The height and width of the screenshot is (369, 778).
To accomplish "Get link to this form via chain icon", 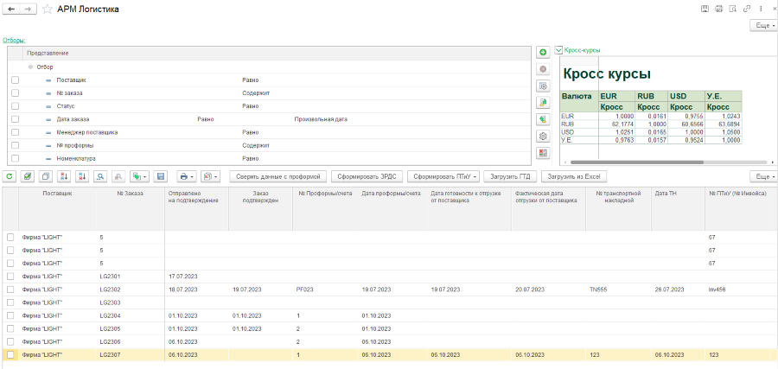I will (746, 9).
